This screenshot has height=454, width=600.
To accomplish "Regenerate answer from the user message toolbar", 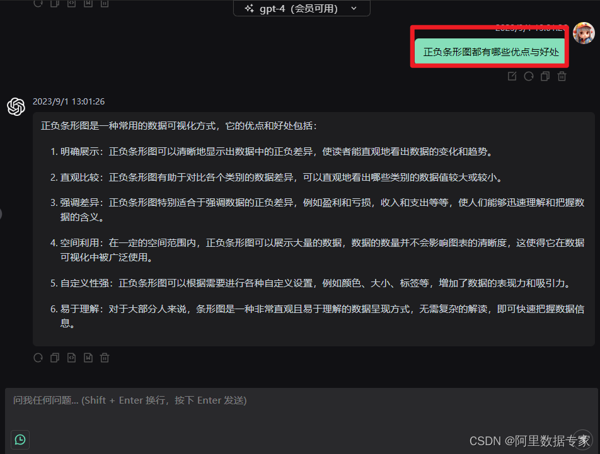I will (x=529, y=76).
